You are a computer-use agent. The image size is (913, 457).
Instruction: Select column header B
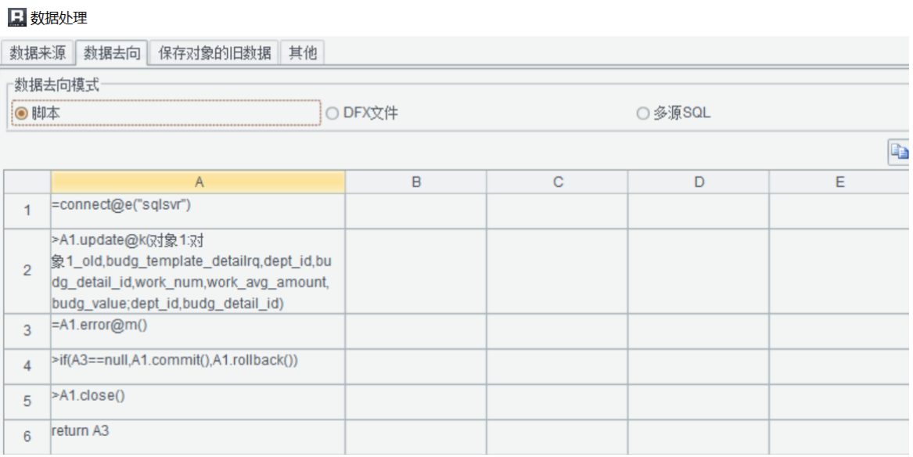416,182
